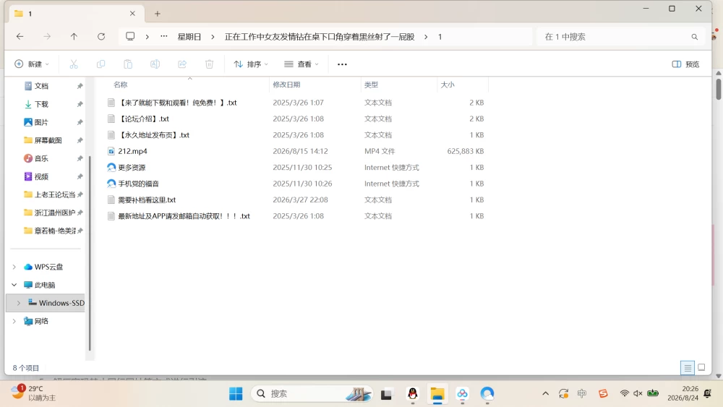Open 下载 in the sidebar
The width and height of the screenshot is (723, 407).
tap(41, 104)
